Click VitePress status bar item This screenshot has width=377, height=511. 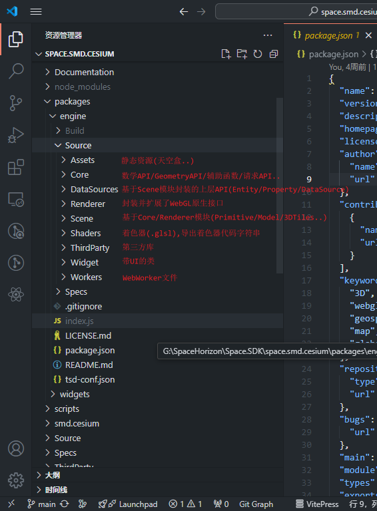tap(317, 504)
